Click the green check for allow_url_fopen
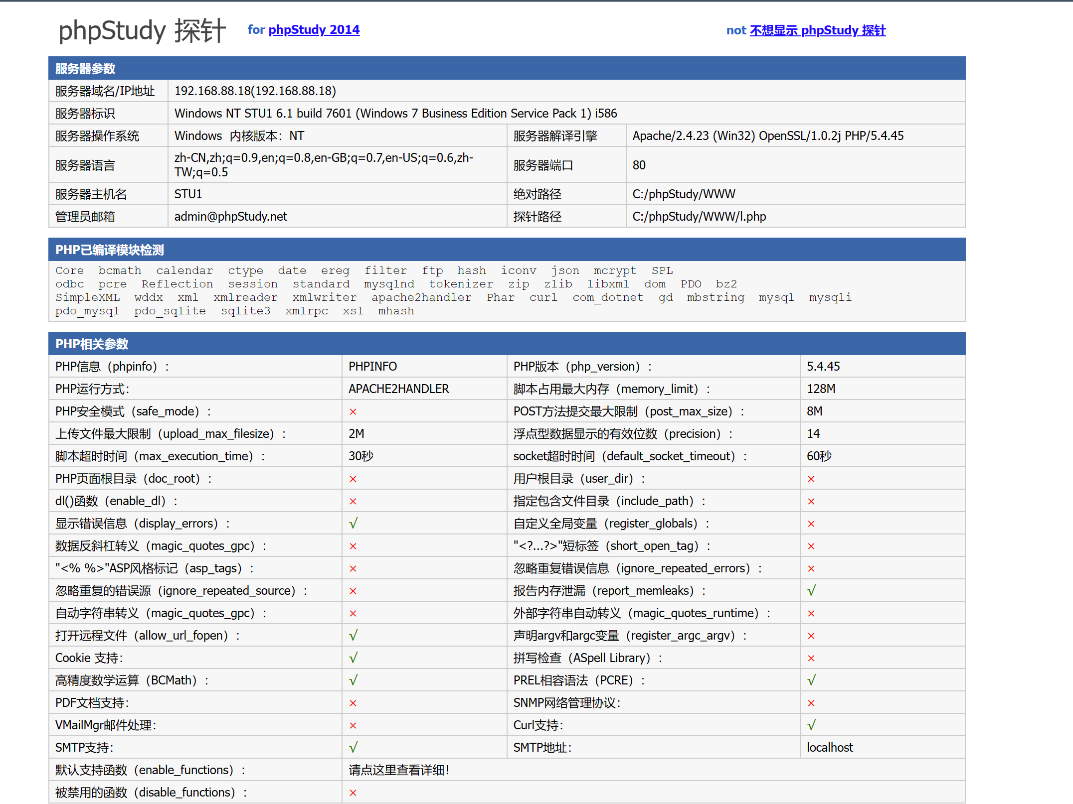 tap(353, 636)
